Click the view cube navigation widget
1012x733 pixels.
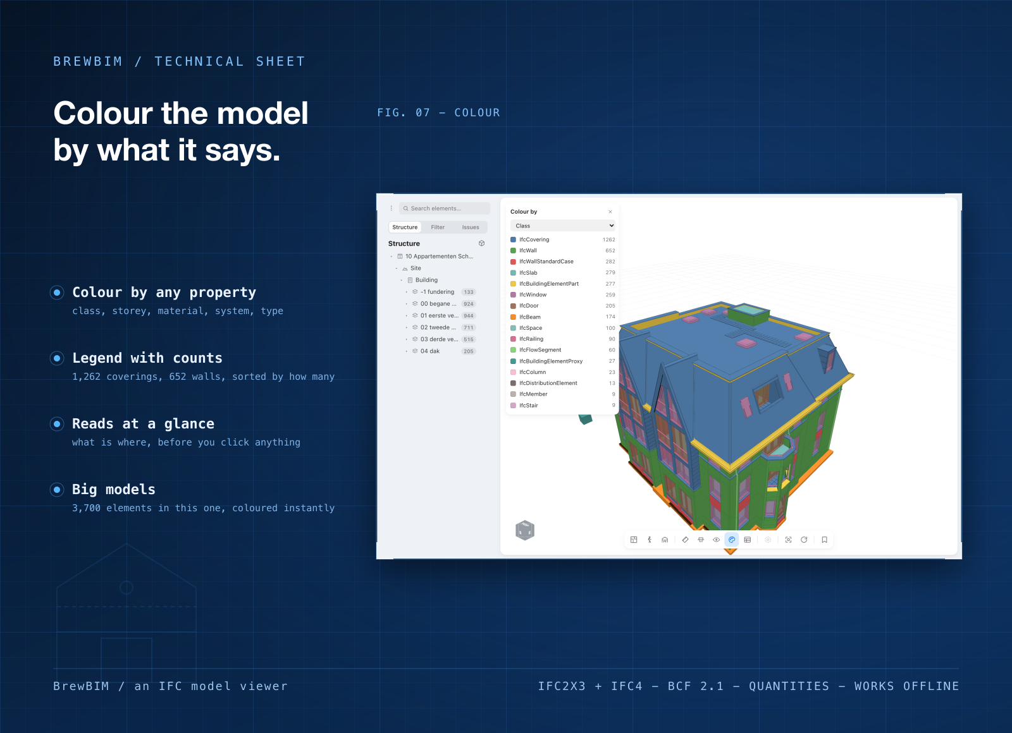(525, 531)
